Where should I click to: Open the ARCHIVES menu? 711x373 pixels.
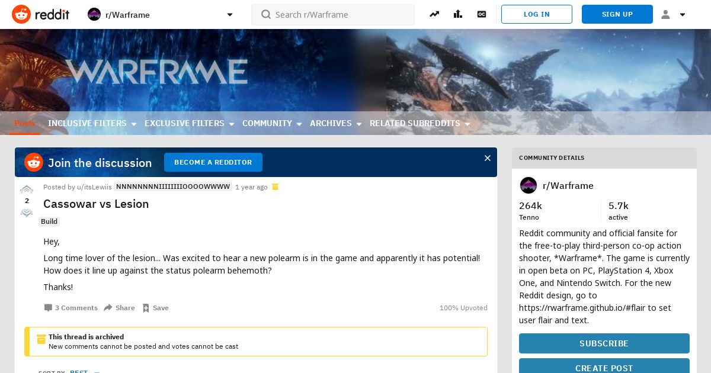pyautogui.click(x=331, y=123)
